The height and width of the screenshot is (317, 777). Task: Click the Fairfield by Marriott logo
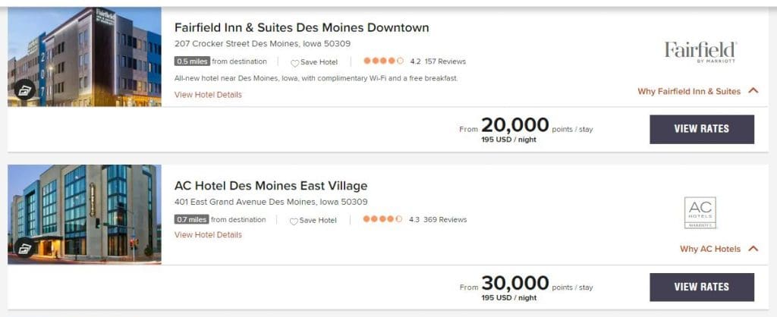700,52
